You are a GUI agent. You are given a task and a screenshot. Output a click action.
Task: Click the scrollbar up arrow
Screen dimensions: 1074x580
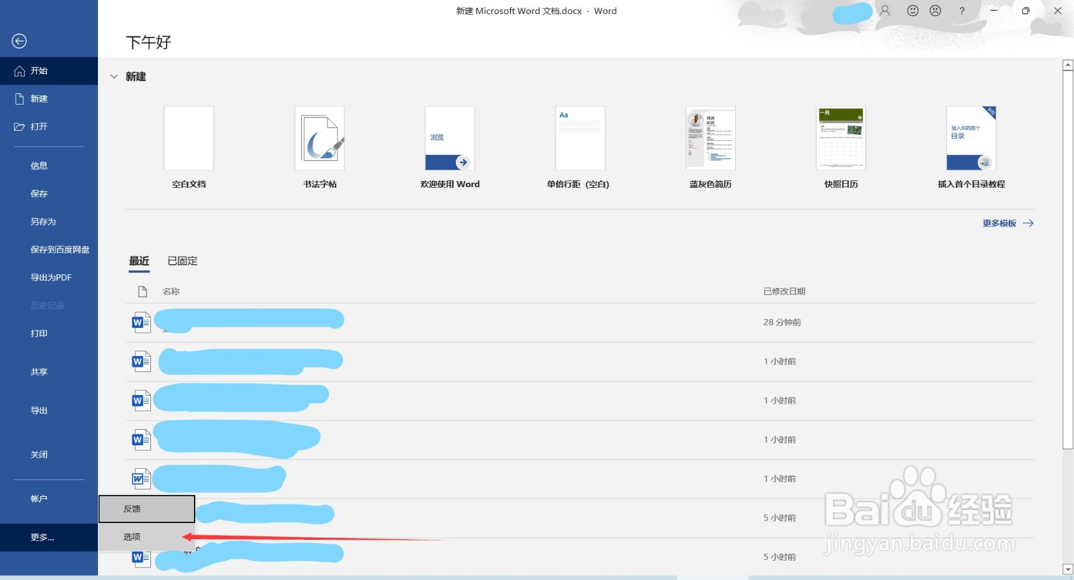click(x=1068, y=65)
